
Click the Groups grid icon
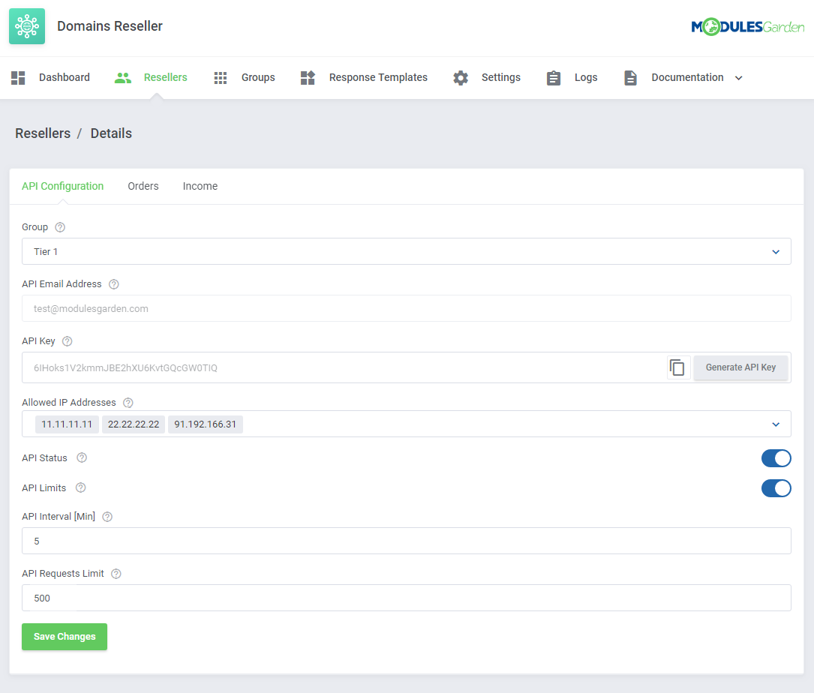(220, 78)
